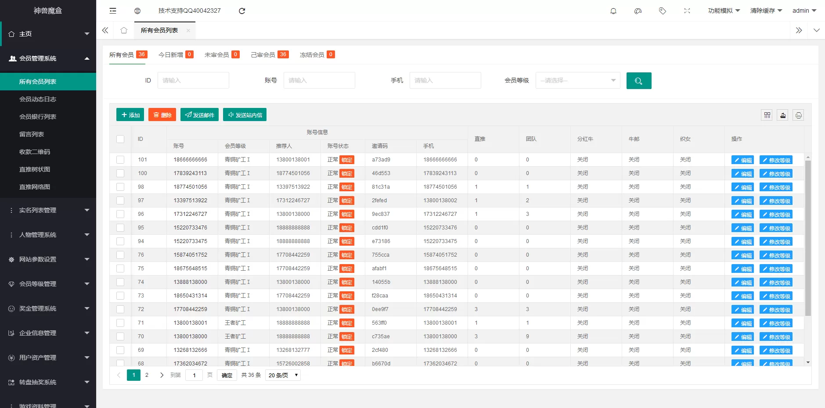
Task: Click the sidebar collapse menu icon
Action: coord(113,11)
